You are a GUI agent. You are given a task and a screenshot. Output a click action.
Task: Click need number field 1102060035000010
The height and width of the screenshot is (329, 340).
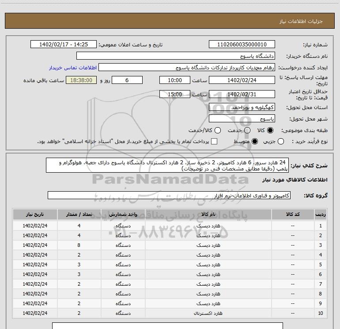(242, 44)
